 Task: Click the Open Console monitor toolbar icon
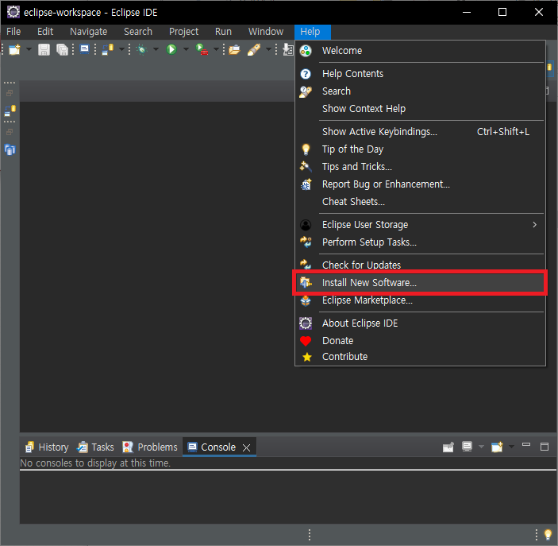(x=84, y=49)
